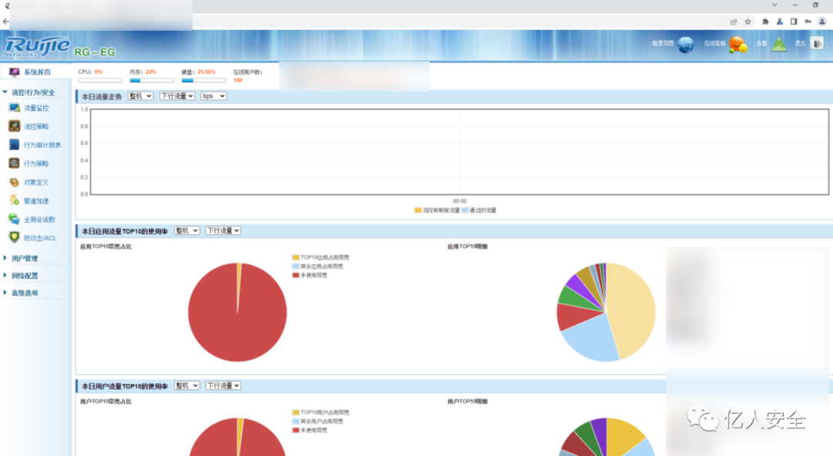Open 管道加速 pipe acceleration icon
833x456 pixels.
[15, 201]
